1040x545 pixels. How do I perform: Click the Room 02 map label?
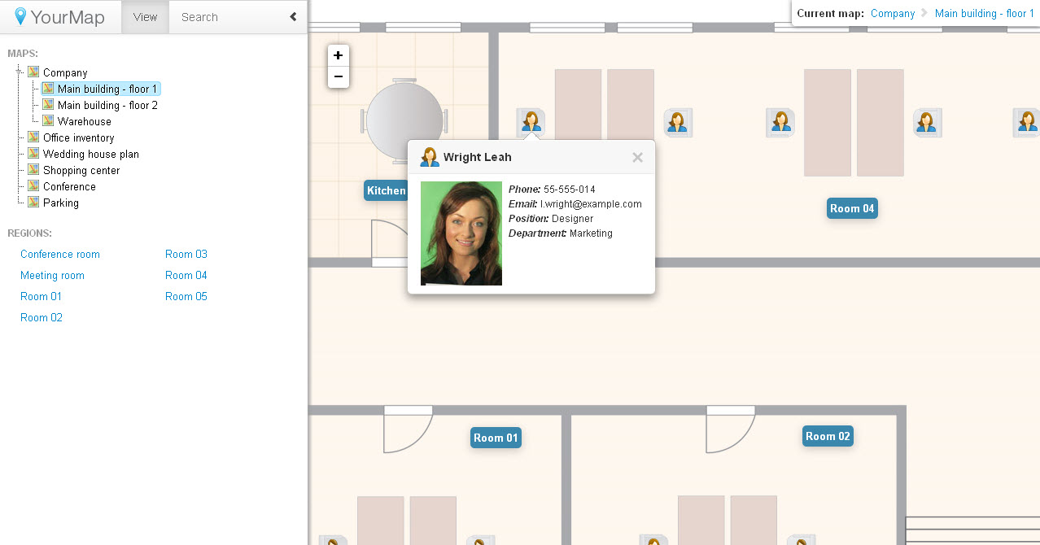click(828, 436)
